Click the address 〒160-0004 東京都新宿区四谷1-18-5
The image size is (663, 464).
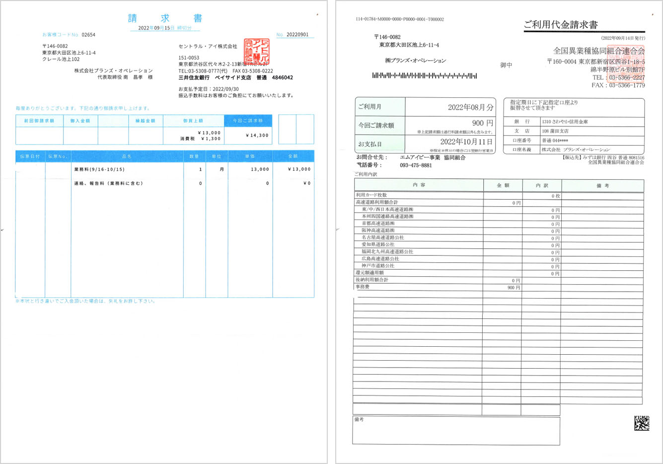tap(596, 62)
